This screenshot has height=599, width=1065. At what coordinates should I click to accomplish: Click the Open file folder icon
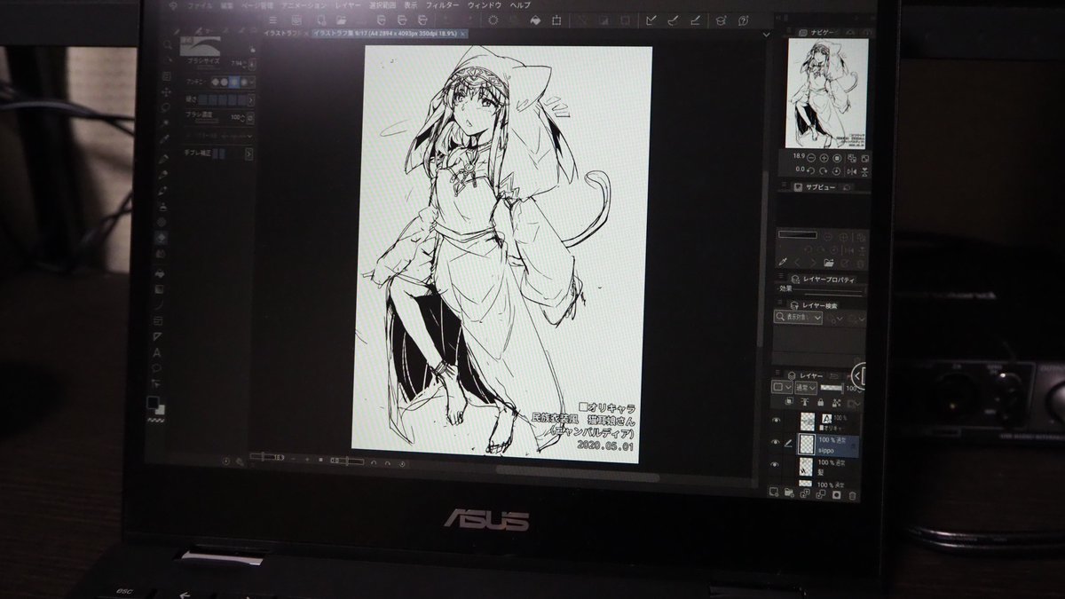click(341, 20)
